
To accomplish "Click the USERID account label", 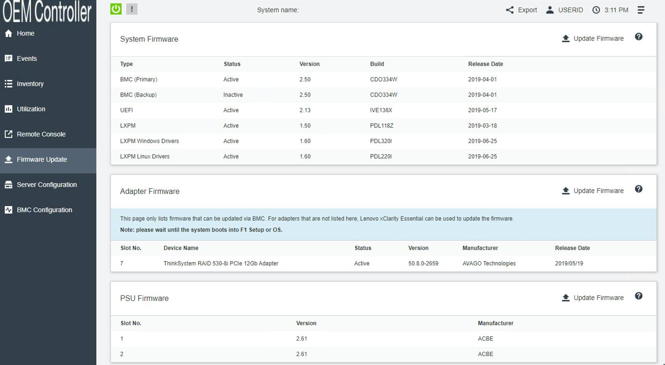I will (571, 10).
